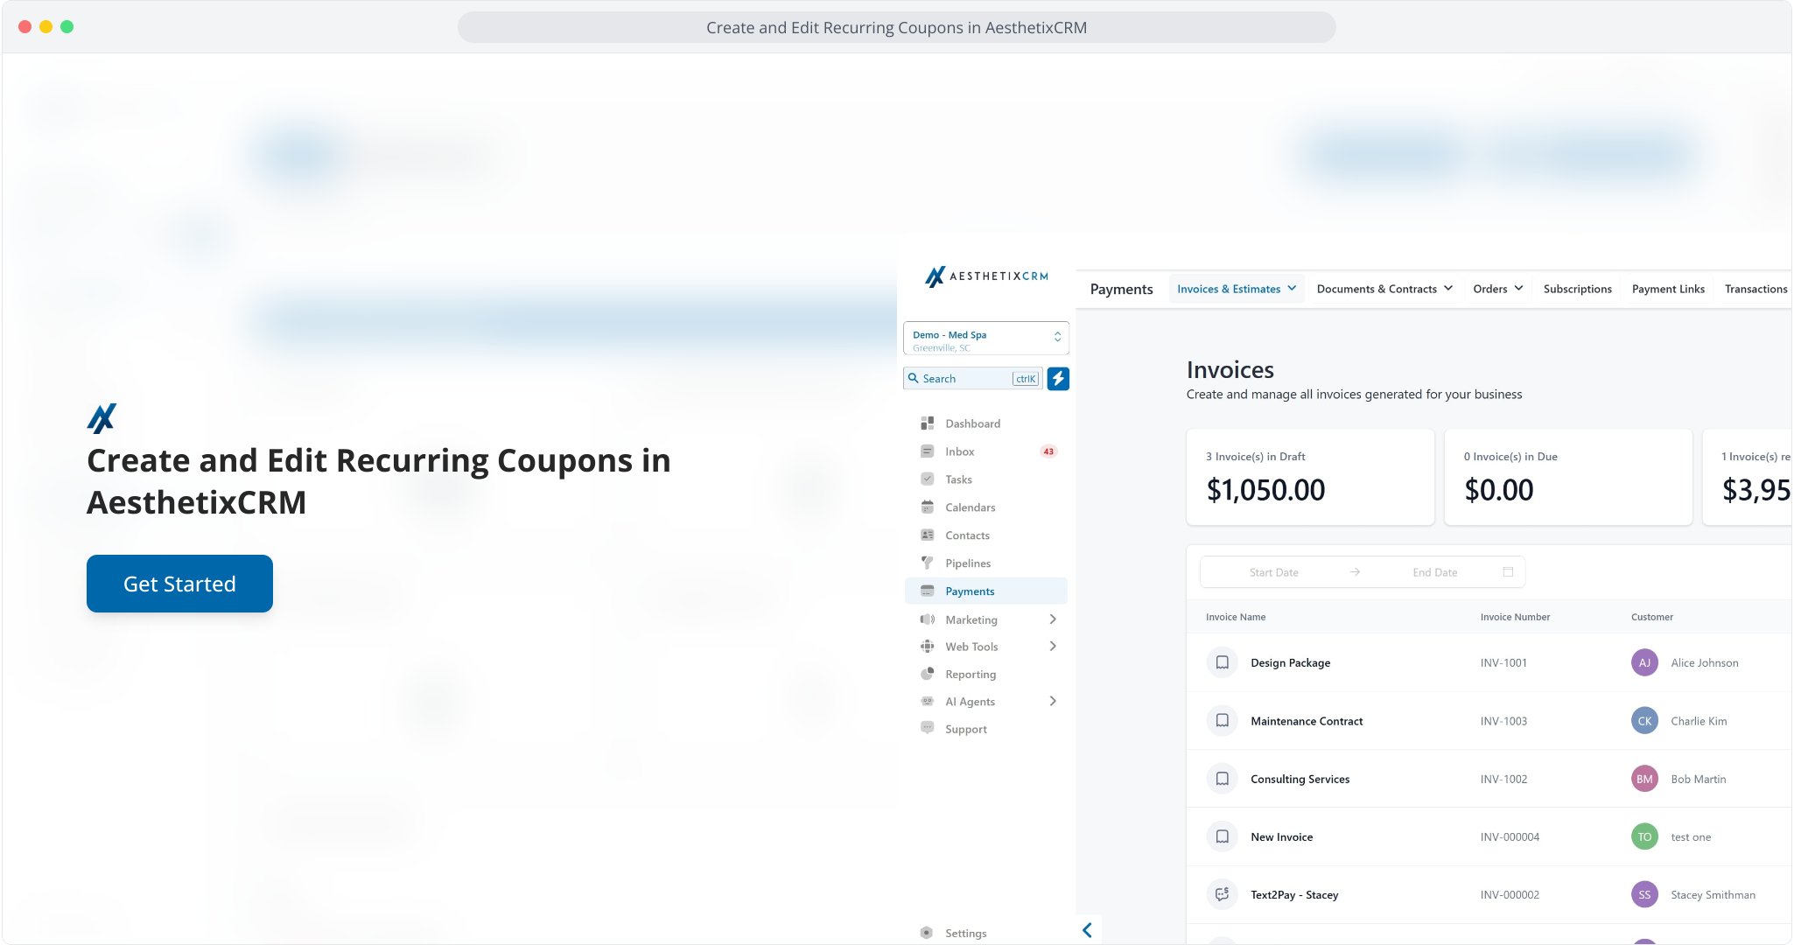
Task: Click the blue lightning bolt quick action icon
Action: (x=1058, y=379)
